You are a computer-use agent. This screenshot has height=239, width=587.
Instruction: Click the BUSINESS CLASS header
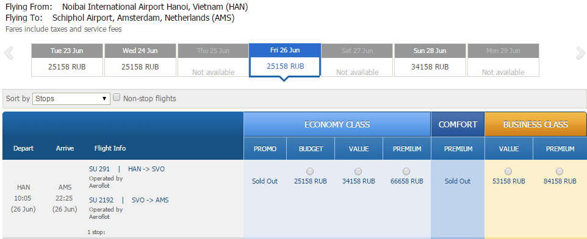point(535,124)
